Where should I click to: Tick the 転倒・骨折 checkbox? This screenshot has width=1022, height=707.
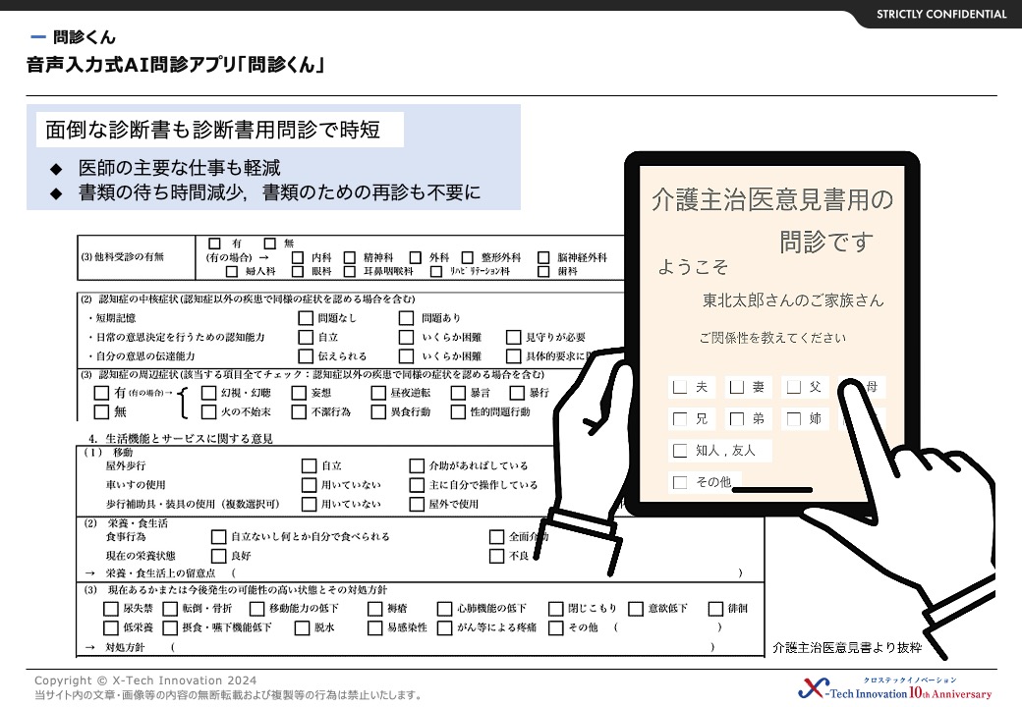coord(170,609)
